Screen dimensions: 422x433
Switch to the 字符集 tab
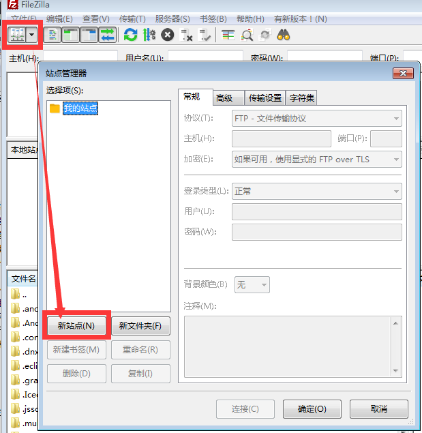[301, 98]
